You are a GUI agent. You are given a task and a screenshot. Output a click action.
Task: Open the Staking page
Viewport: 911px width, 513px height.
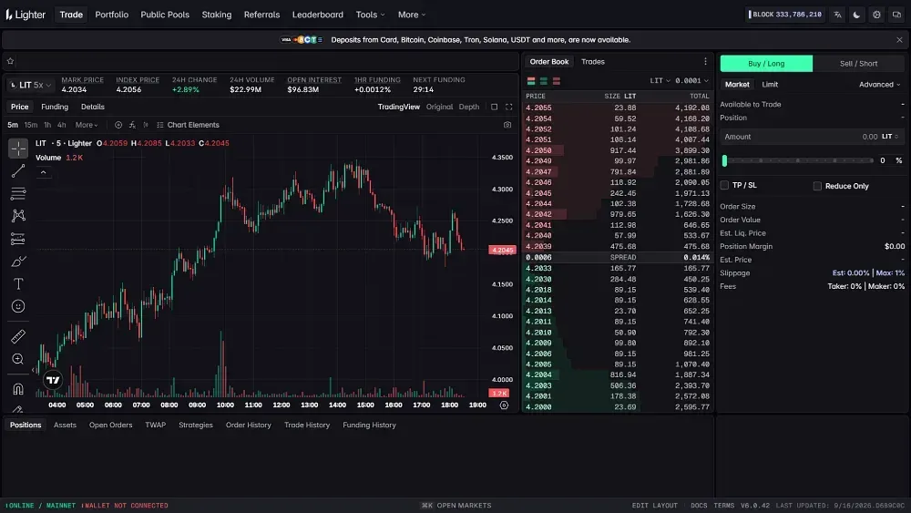pyautogui.click(x=217, y=15)
